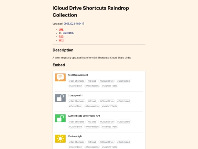Click #Automation tag under Text Replacement

[x=92, y=86]
